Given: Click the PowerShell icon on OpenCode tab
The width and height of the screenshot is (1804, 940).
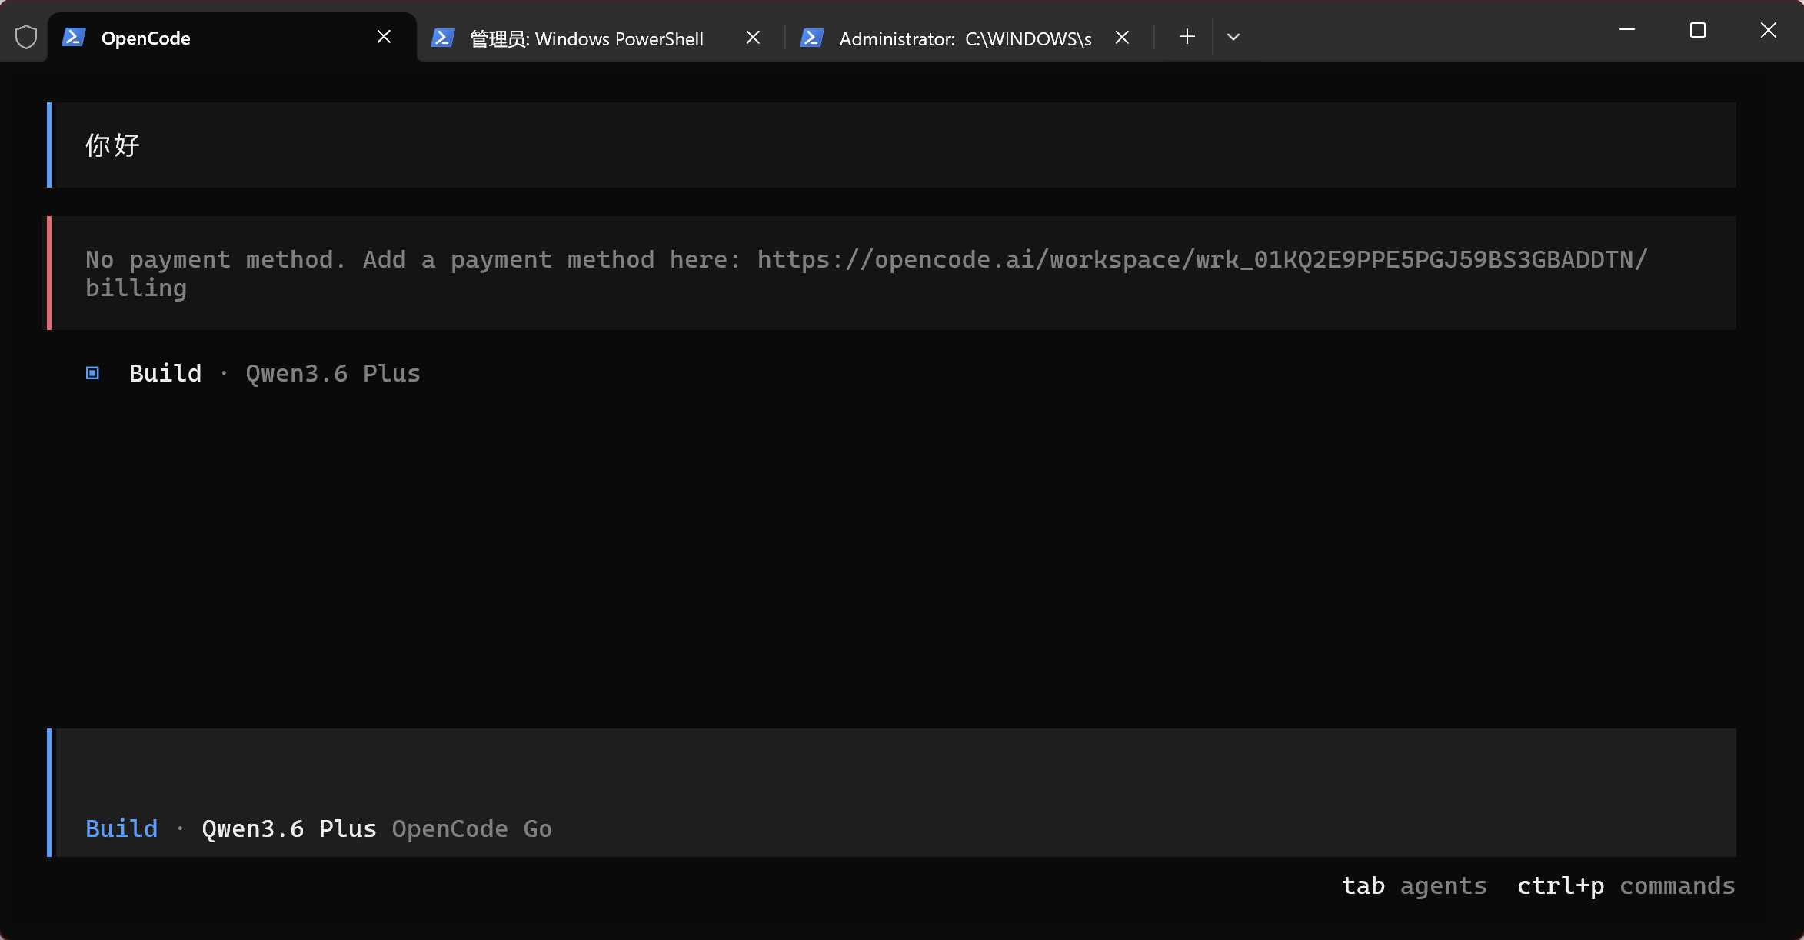Looking at the screenshot, I should [x=74, y=37].
